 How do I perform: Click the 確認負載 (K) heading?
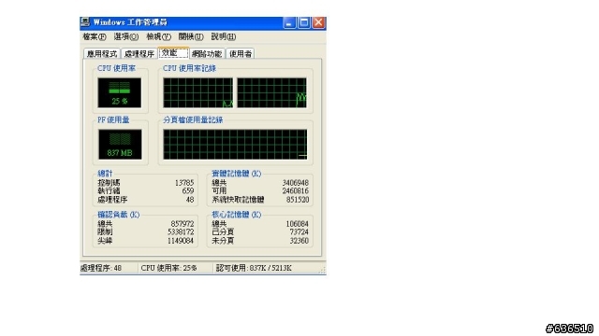click(x=119, y=215)
